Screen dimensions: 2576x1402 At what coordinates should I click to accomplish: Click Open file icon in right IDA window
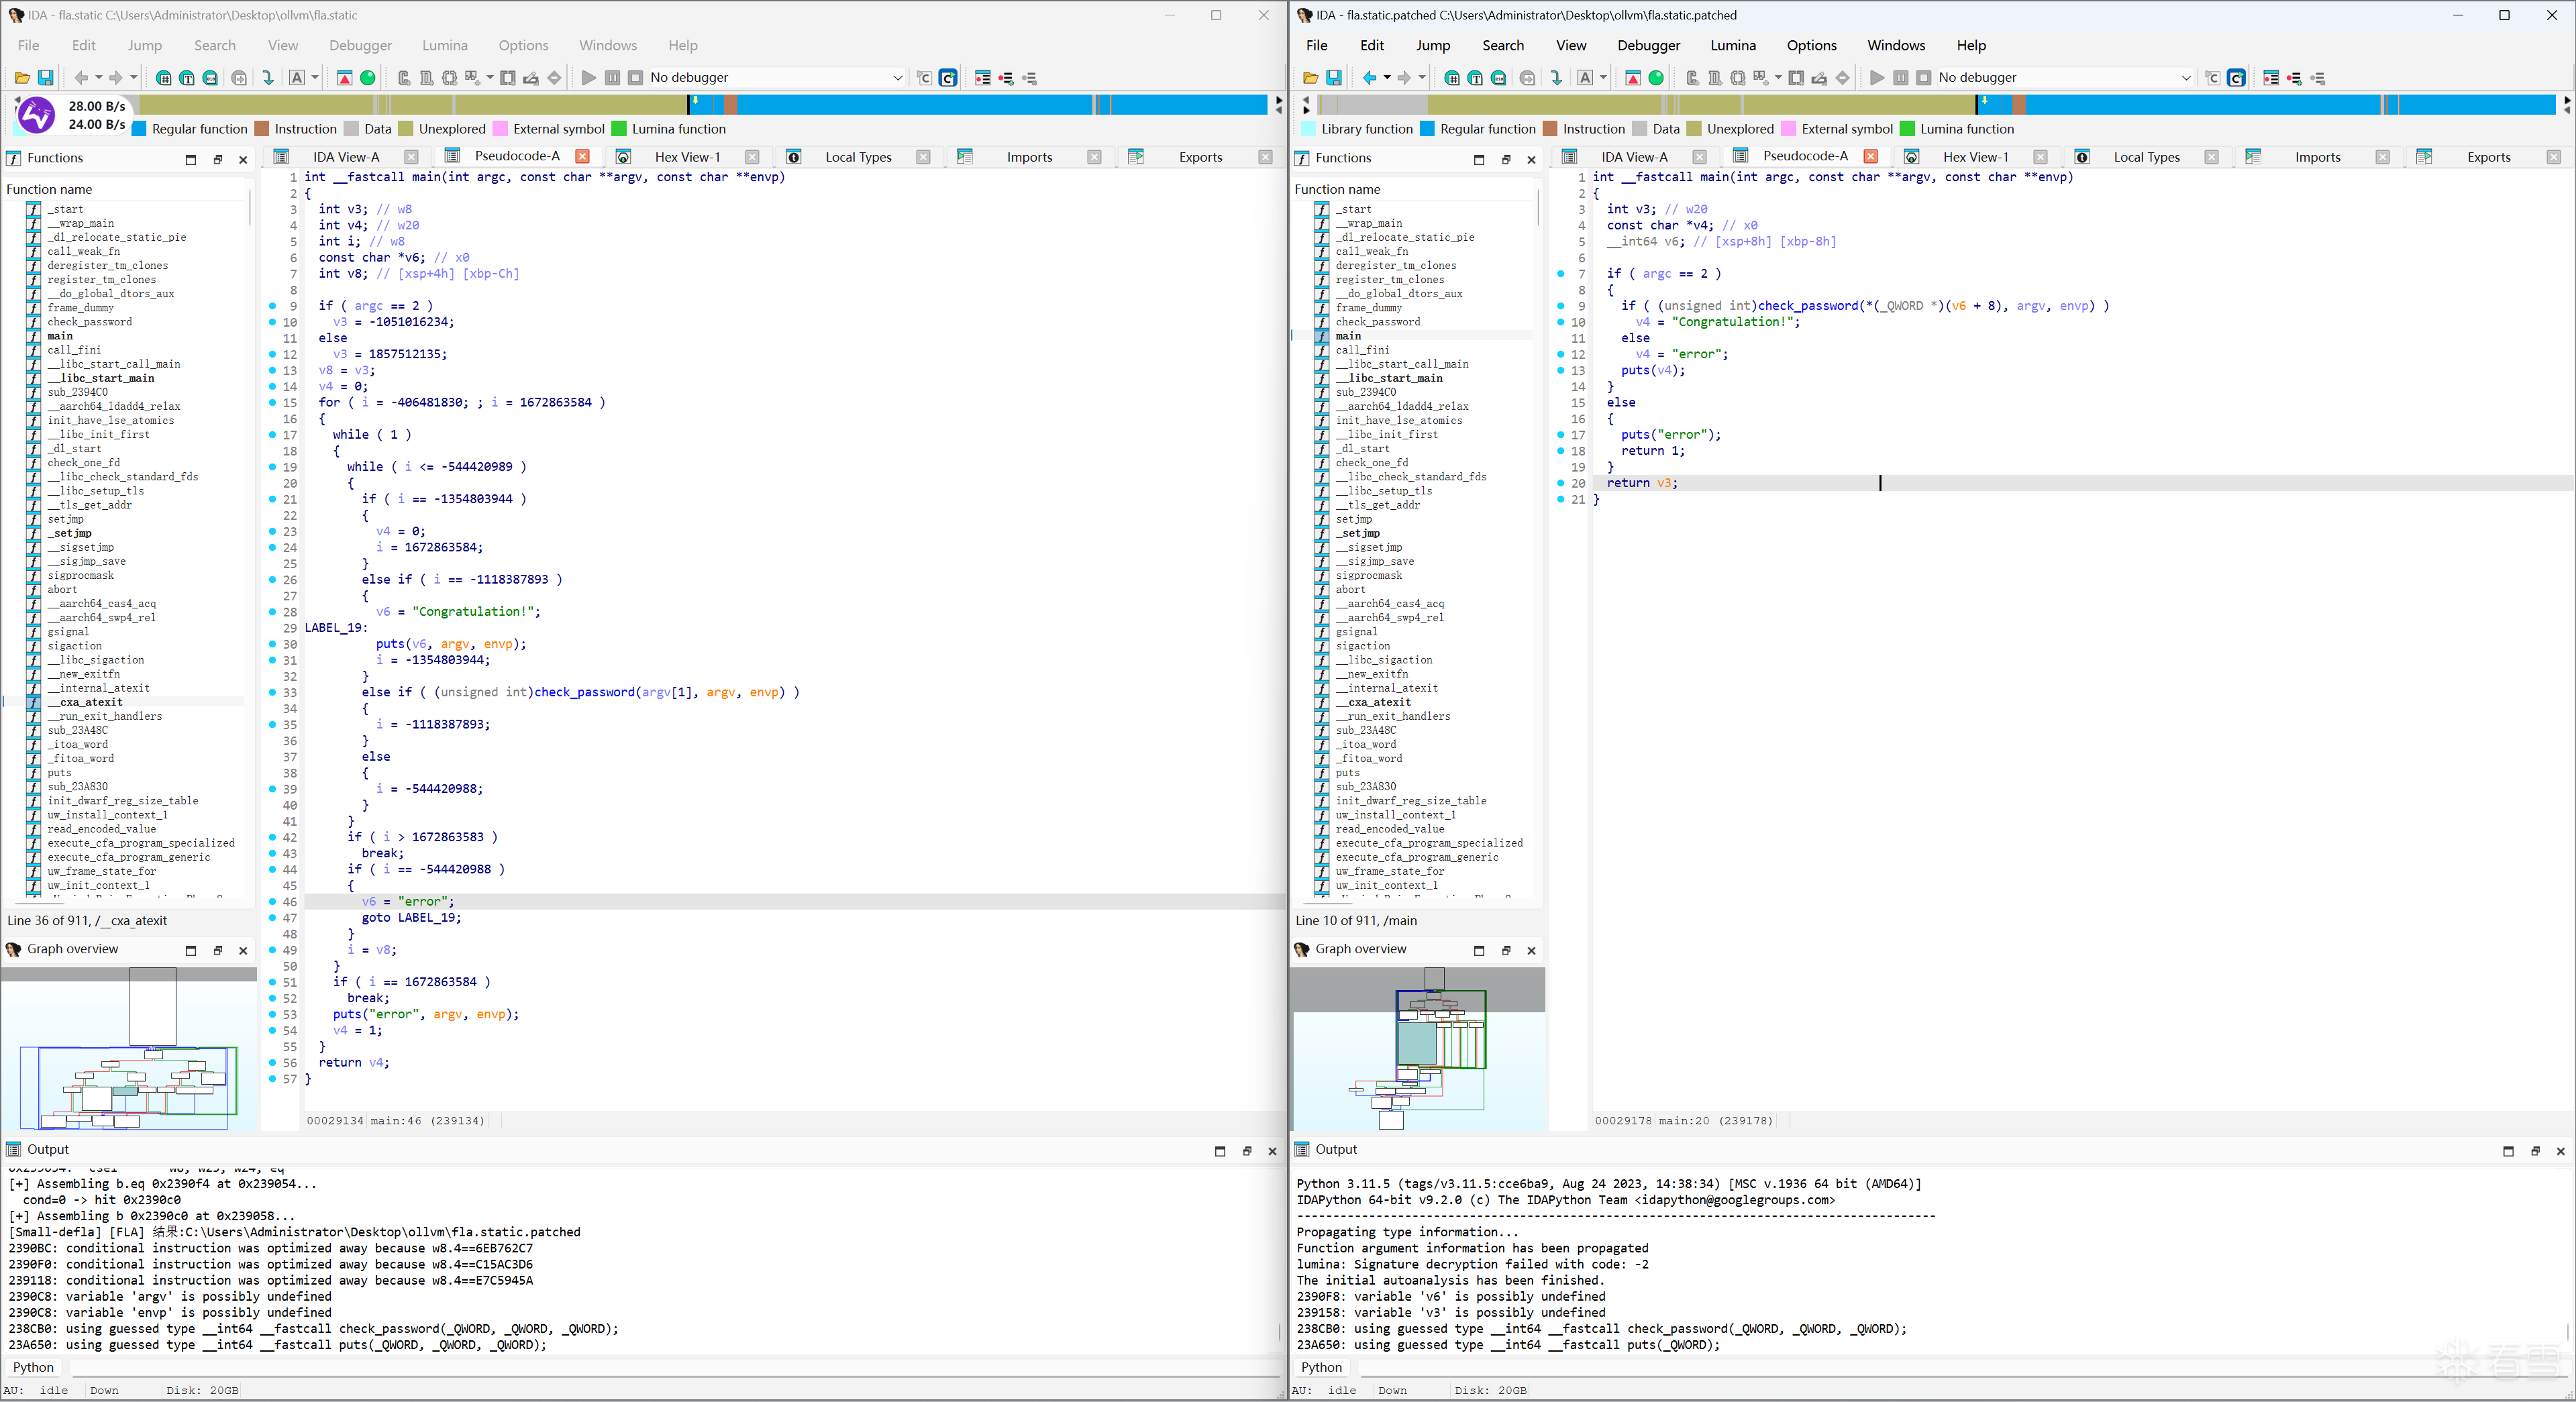(x=1310, y=78)
